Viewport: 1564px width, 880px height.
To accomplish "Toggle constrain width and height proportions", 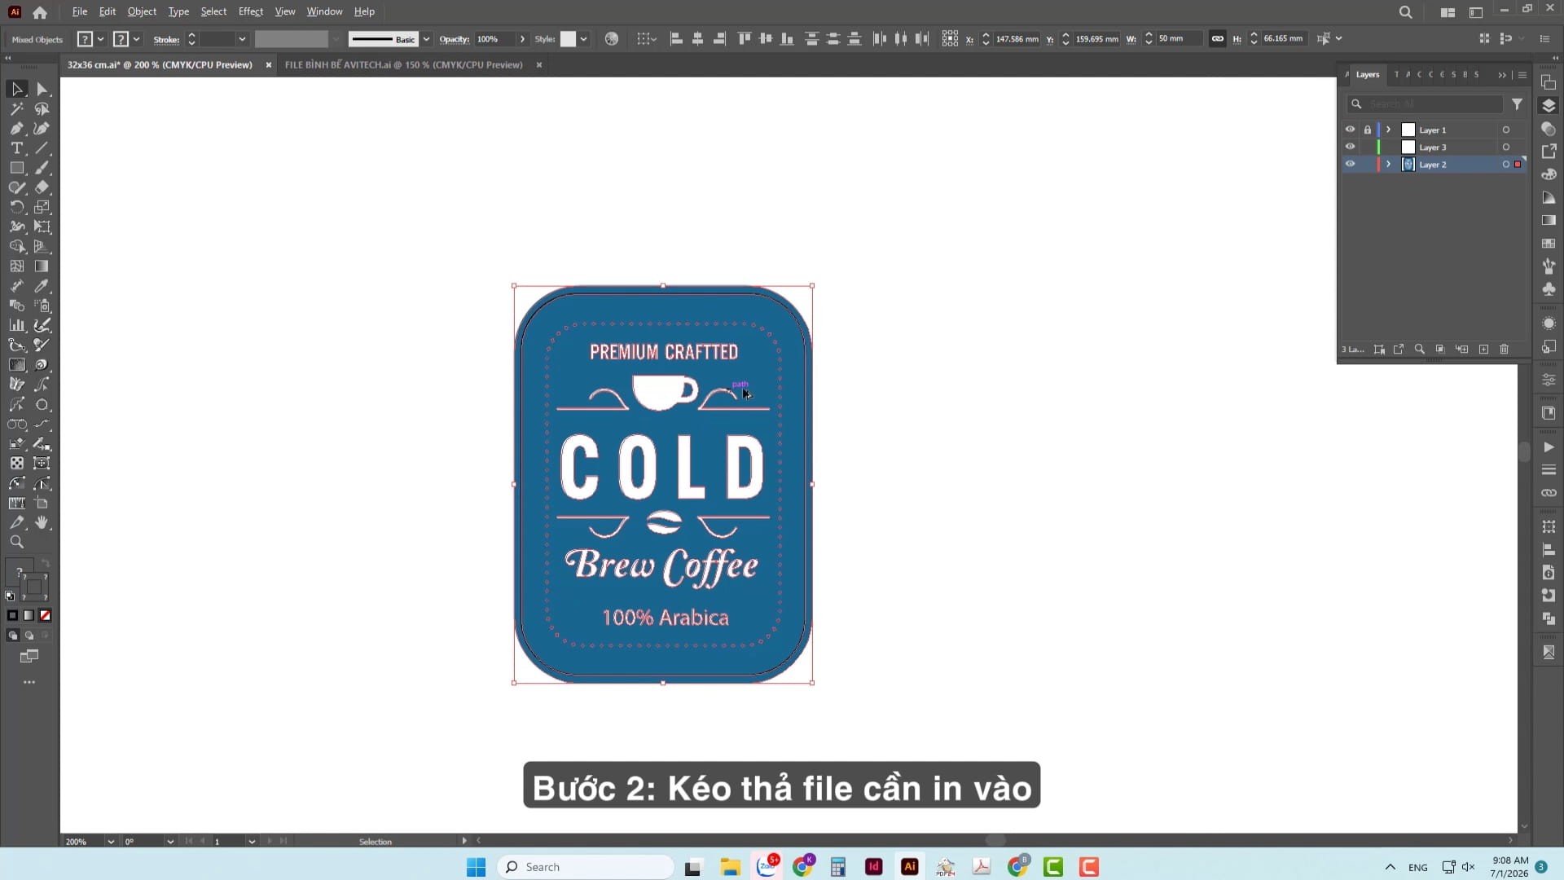I will (x=1217, y=38).
